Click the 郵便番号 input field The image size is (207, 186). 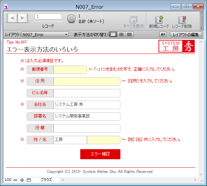[70, 70]
